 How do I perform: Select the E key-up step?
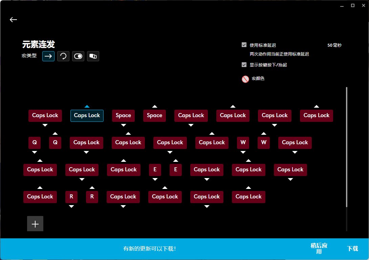[x=176, y=170]
